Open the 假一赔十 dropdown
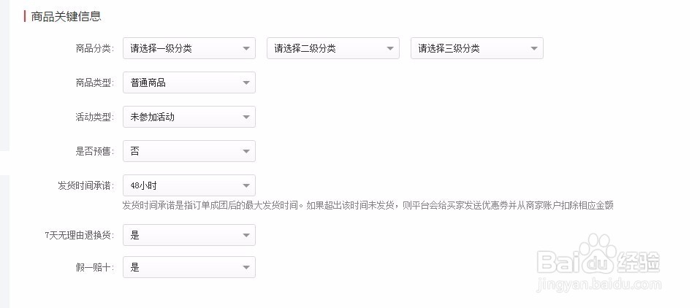Viewport: 700px width, 308px height. click(189, 267)
